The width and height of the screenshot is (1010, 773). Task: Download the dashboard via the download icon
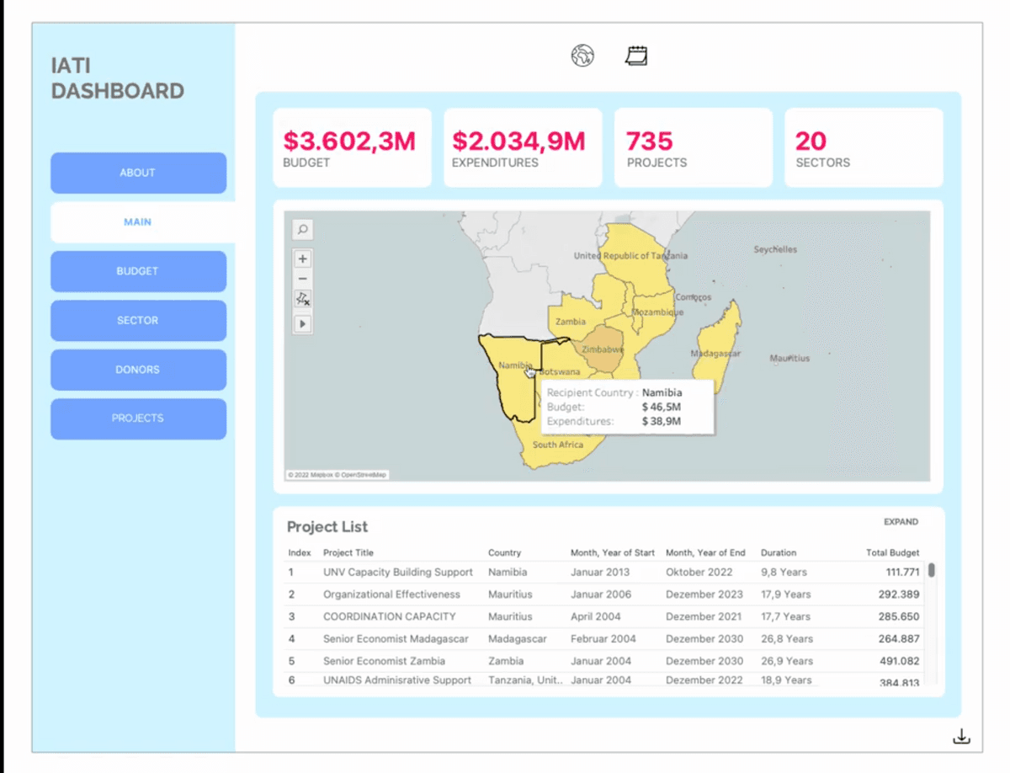[961, 738]
